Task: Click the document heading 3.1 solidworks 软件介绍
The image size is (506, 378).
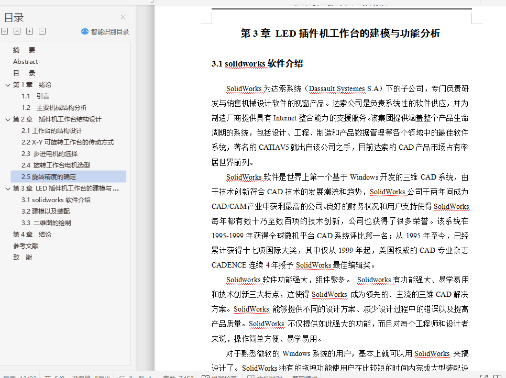Action: [257, 63]
